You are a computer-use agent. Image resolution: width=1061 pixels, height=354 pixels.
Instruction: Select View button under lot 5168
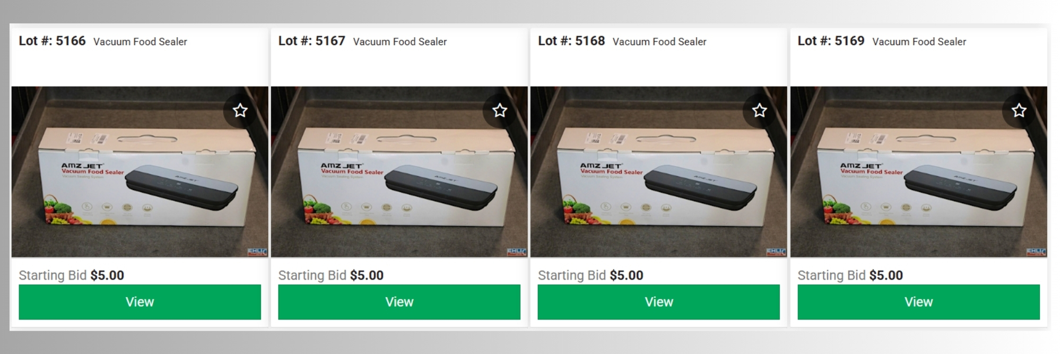tap(659, 302)
